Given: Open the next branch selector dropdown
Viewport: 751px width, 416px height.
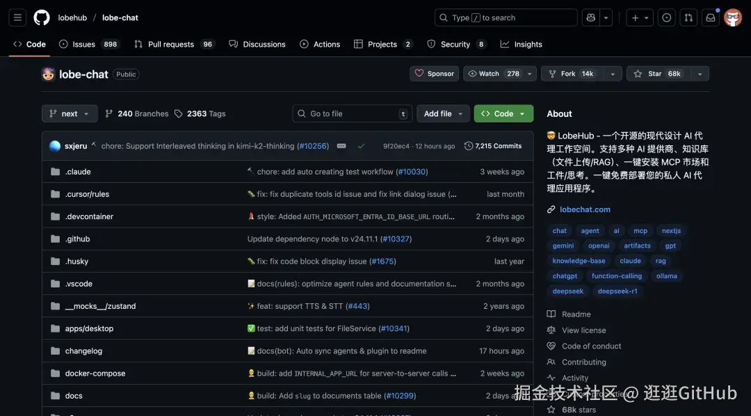Looking at the screenshot, I should (70, 113).
